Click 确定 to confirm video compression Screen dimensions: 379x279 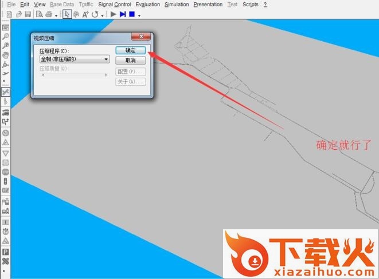131,50
